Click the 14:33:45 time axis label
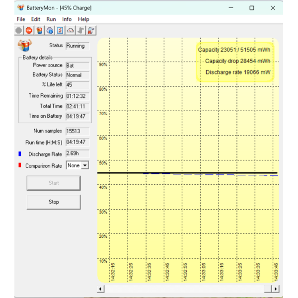Viewport: 298px width, 298px height. [x=276, y=272]
